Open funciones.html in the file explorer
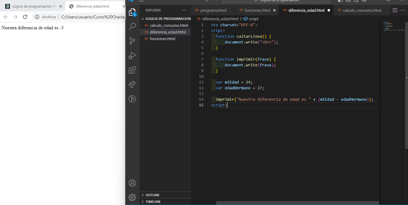This screenshot has width=408, height=205. pos(165,39)
